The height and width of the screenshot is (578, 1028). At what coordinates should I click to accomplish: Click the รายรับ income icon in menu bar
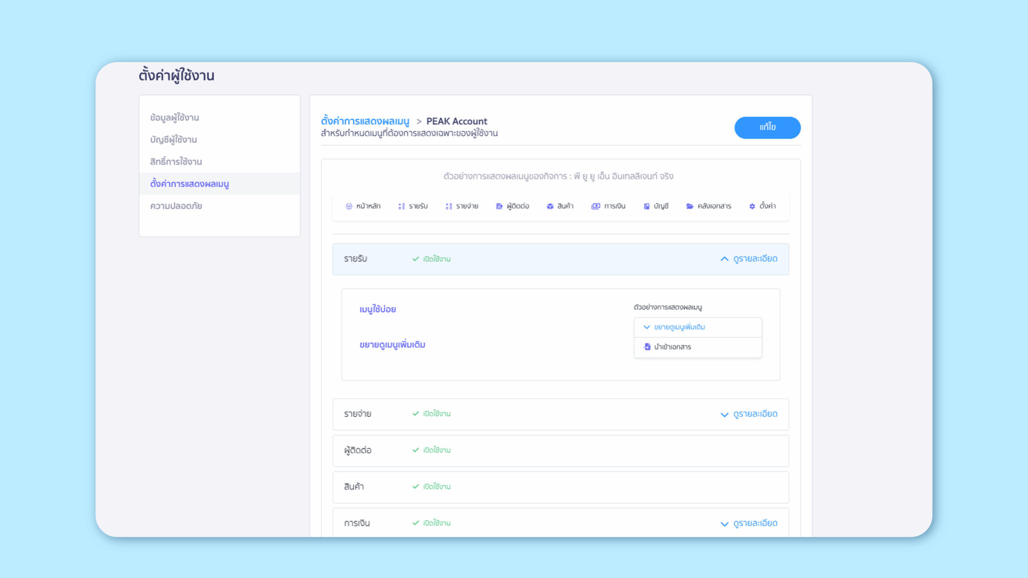point(401,206)
